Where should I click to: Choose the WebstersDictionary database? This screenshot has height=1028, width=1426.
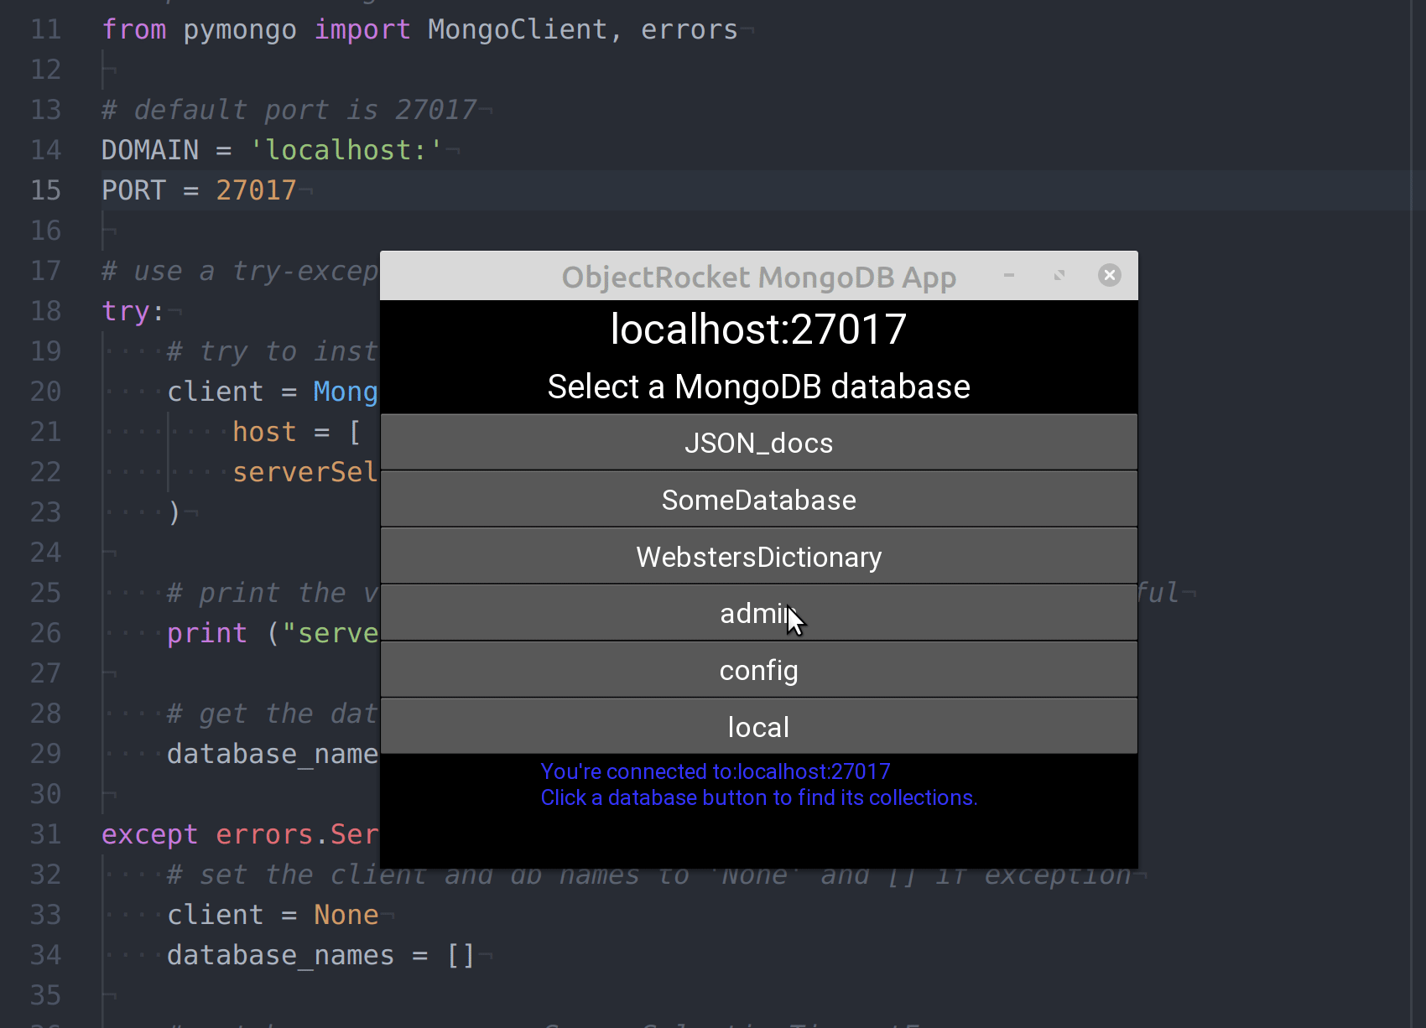point(759,556)
